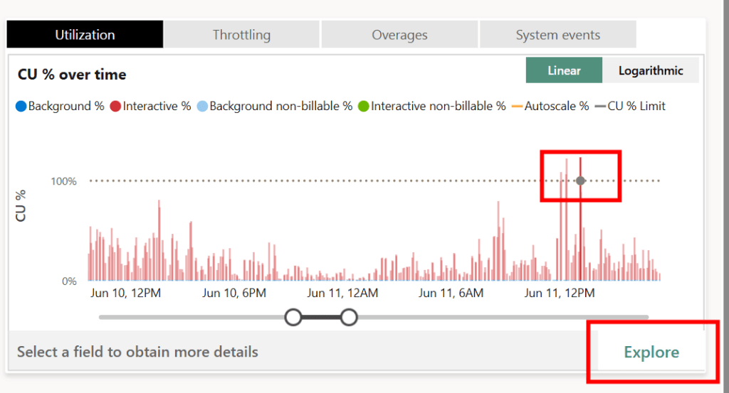Select the light blue Background non-billable % marker
The image size is (729, 393).
[202, 107]
